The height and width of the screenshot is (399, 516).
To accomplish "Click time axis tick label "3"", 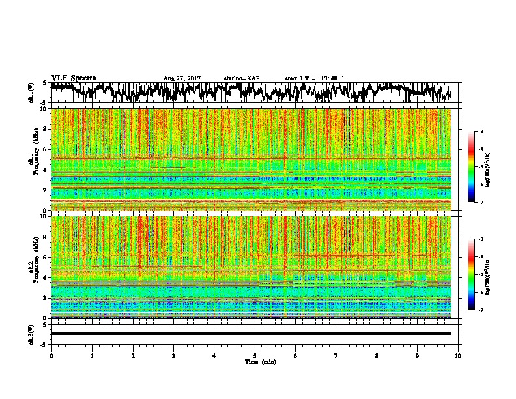I will click(x=173, y=356).
